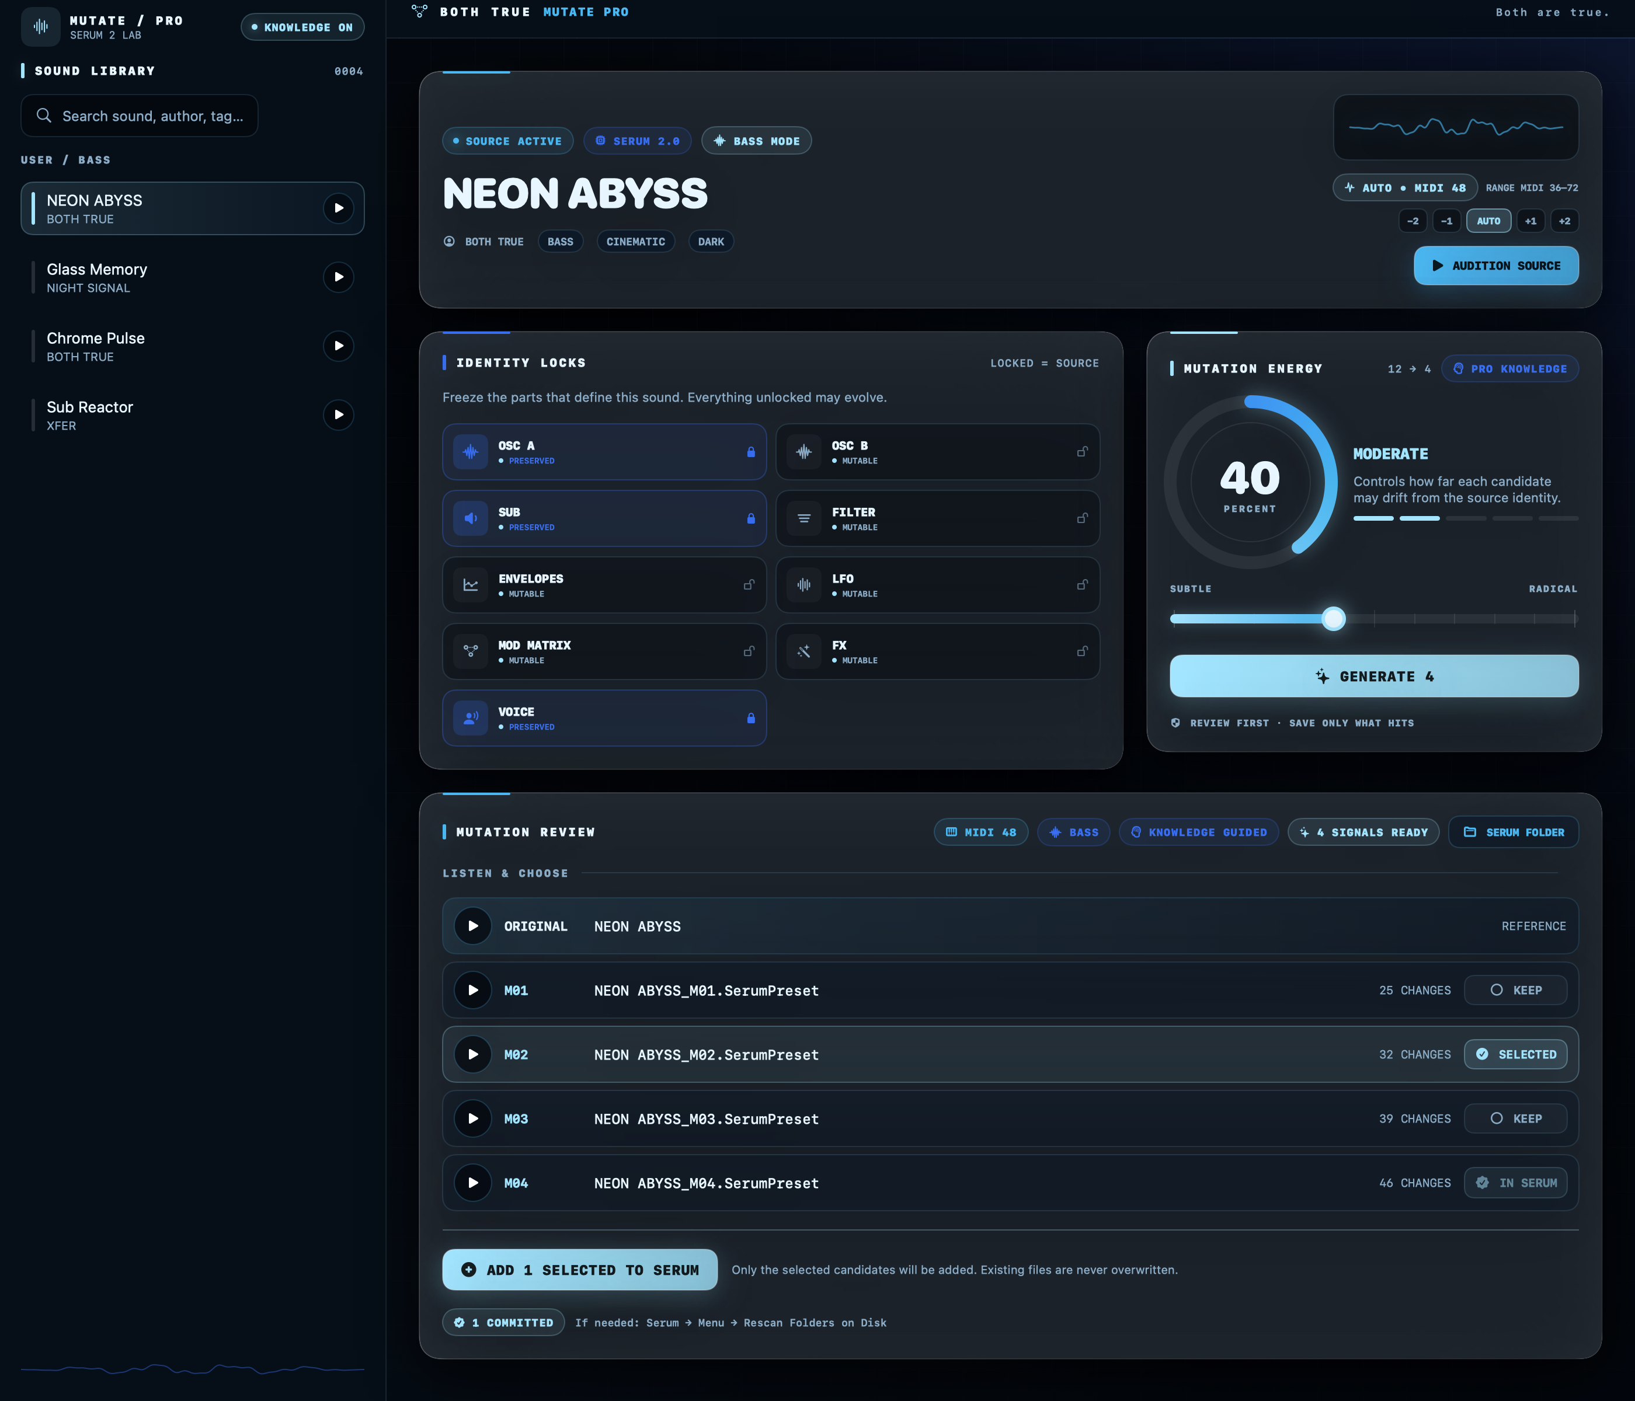This screenshot has width=1635, height=1401.
Task: Select octave offset +1
Action: pyautogui.click(x=1531, y=221)
